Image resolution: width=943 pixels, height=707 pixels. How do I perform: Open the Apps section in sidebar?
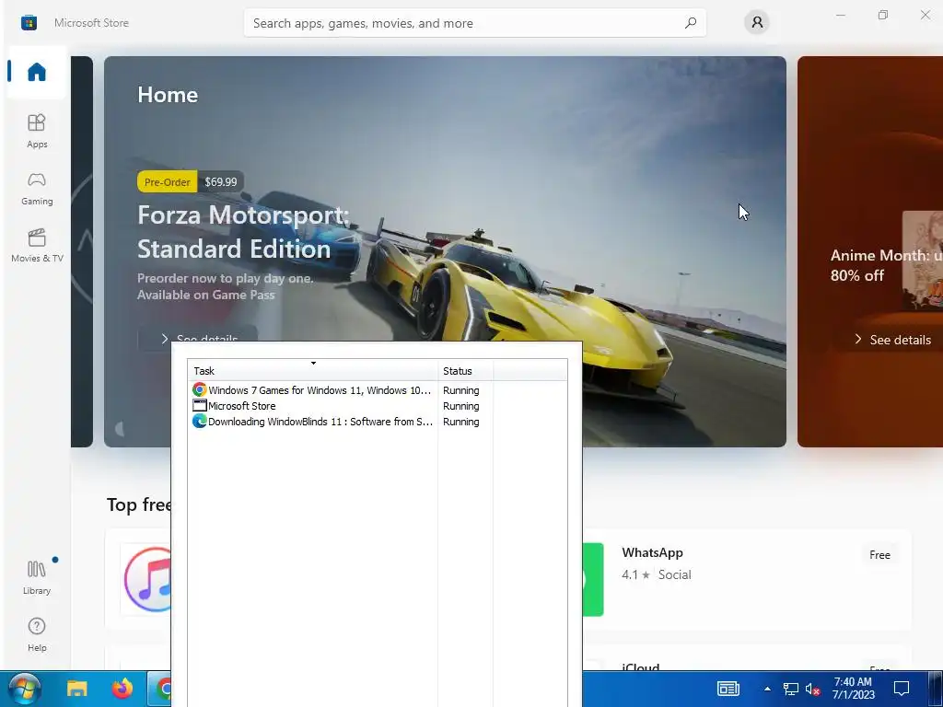click(x=37, y=131)
